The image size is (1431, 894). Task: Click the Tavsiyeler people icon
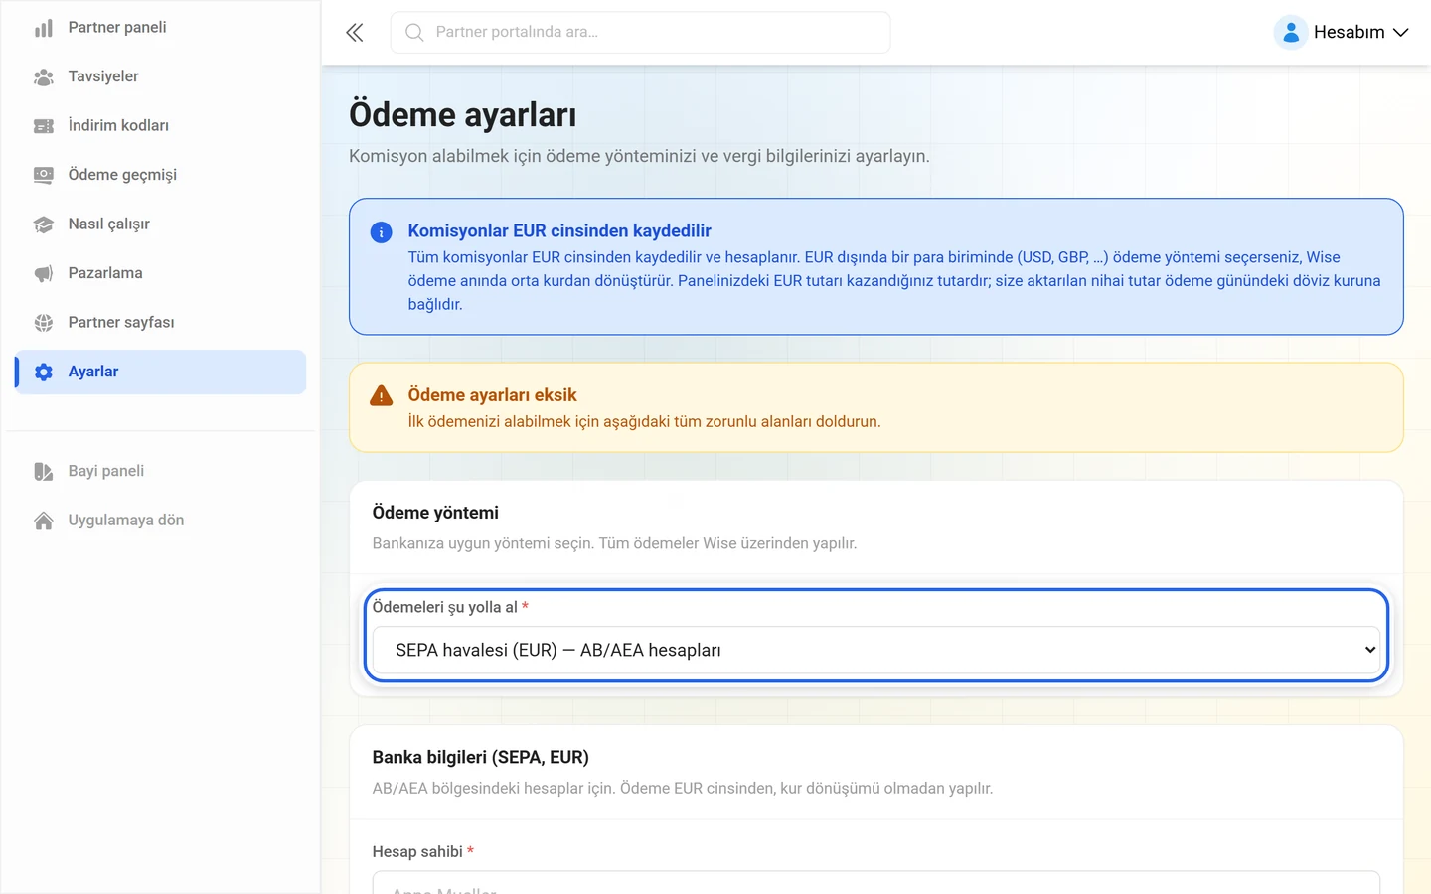pyautogui.click(x=44, y=76)
